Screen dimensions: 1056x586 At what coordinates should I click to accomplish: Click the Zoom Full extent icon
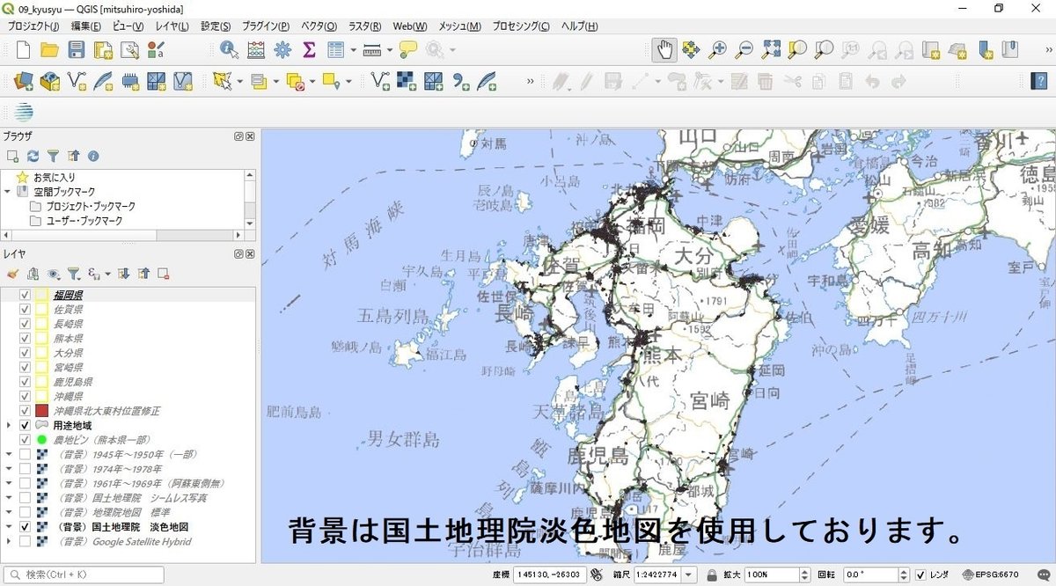pos(772,50)
